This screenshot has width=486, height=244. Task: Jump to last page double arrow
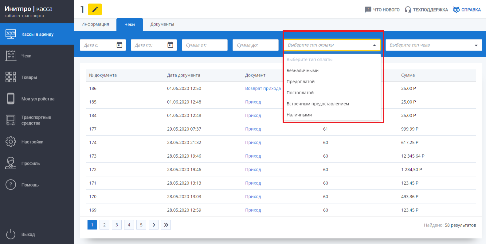(x=166, y=225)
